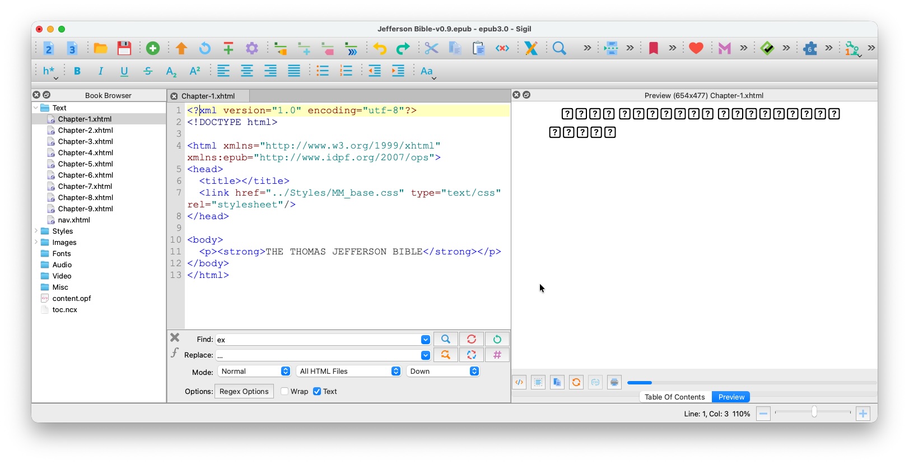The width and height of the screenshot is (909, 464).
Task: Click the Regex Options button
Action: (244, 391)
